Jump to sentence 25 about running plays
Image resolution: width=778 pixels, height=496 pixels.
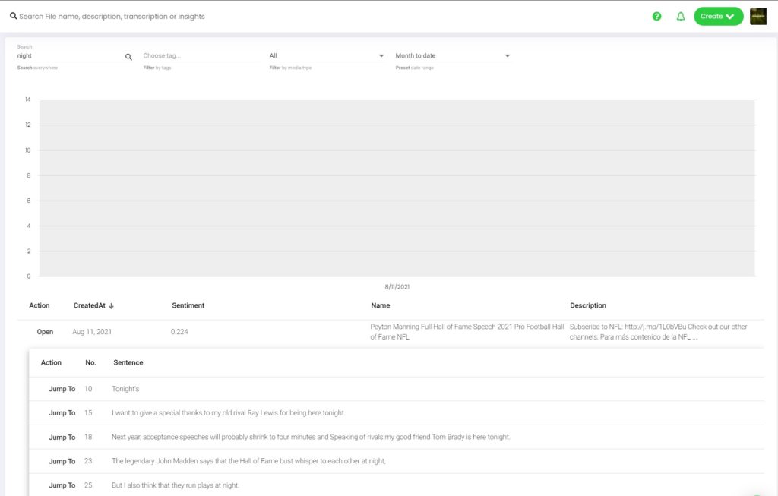(62, 485)
